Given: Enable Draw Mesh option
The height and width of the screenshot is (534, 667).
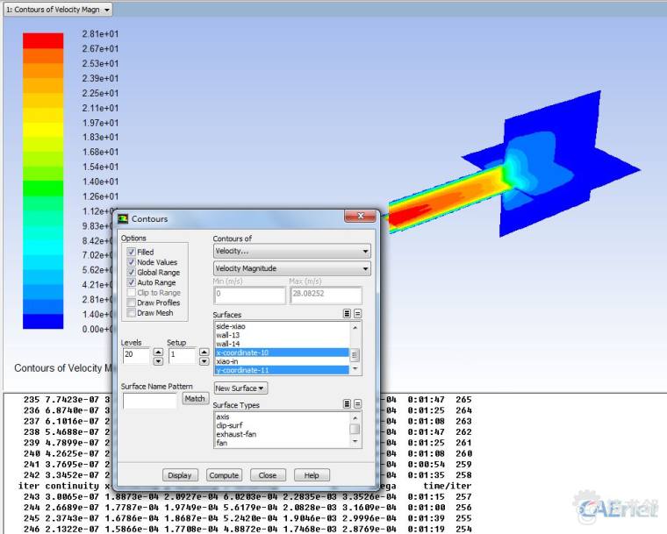Looking at the screenshot, I should (x=132, y=313).
